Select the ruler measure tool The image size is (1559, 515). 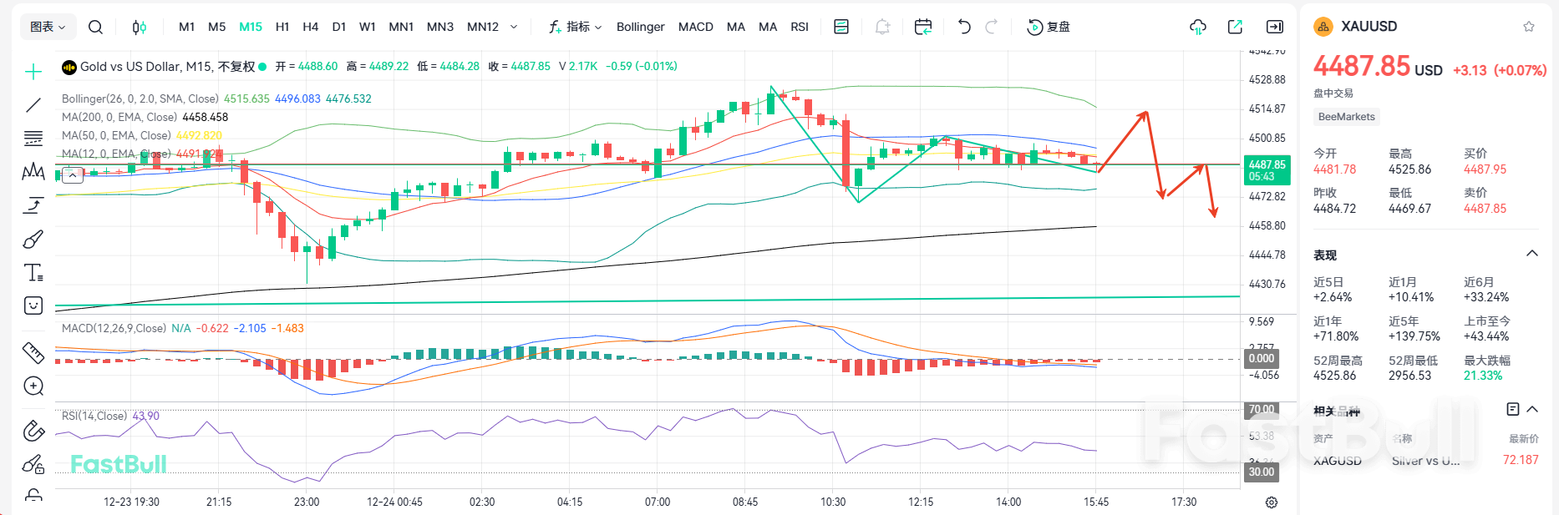pos(33,353)
